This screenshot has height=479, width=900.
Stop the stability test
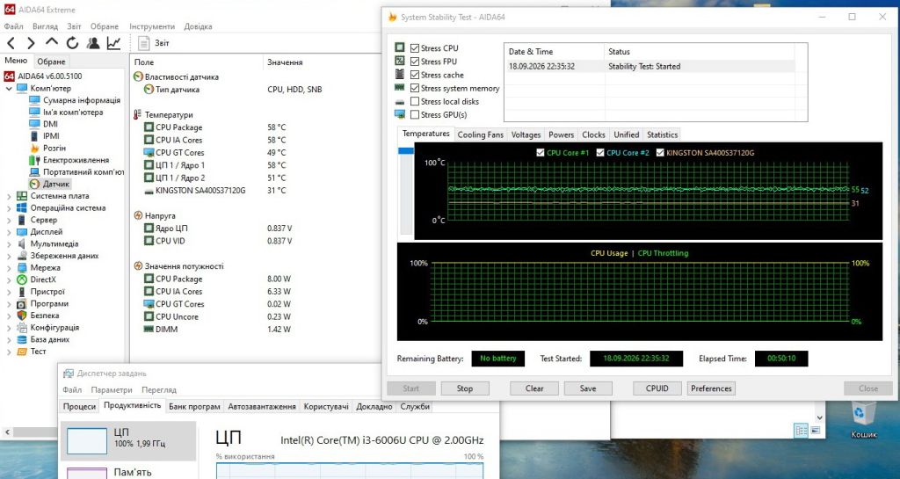point(465,388)
